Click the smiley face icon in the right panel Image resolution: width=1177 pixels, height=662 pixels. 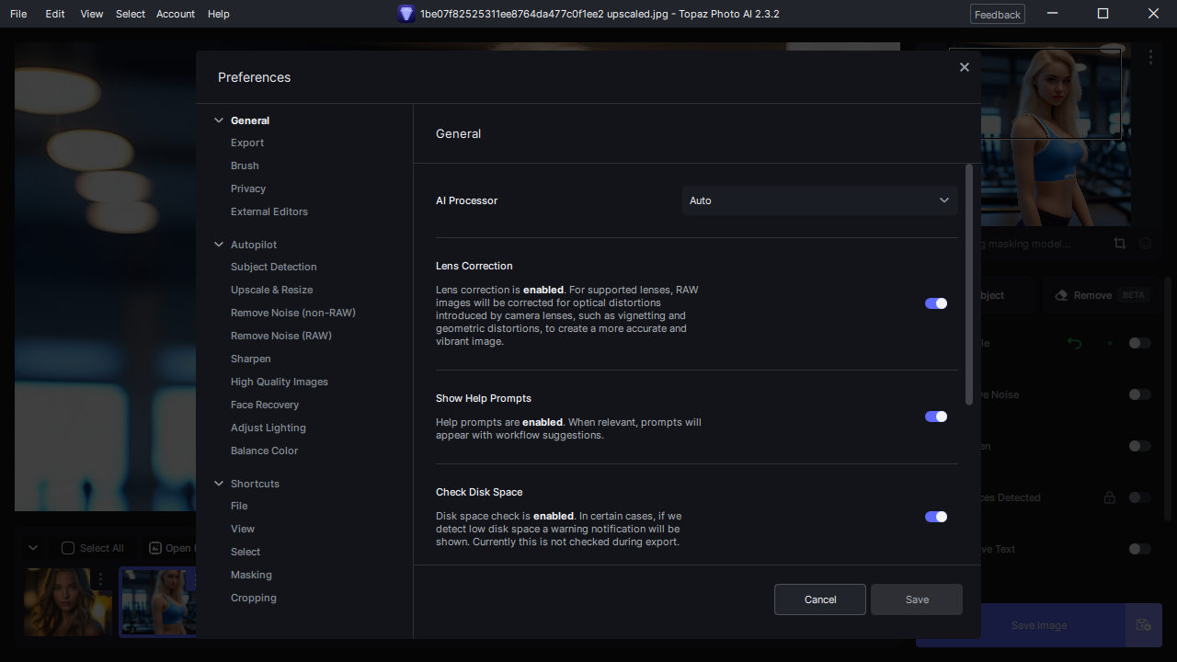coord(1146,244)
